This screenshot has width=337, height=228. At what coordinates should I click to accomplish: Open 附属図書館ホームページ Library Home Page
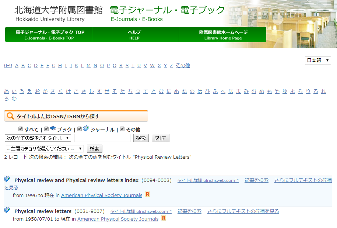pos(223,35)
